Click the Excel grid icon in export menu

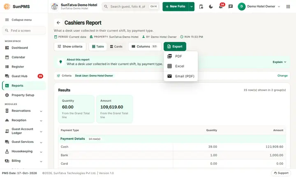coord(169,66)
